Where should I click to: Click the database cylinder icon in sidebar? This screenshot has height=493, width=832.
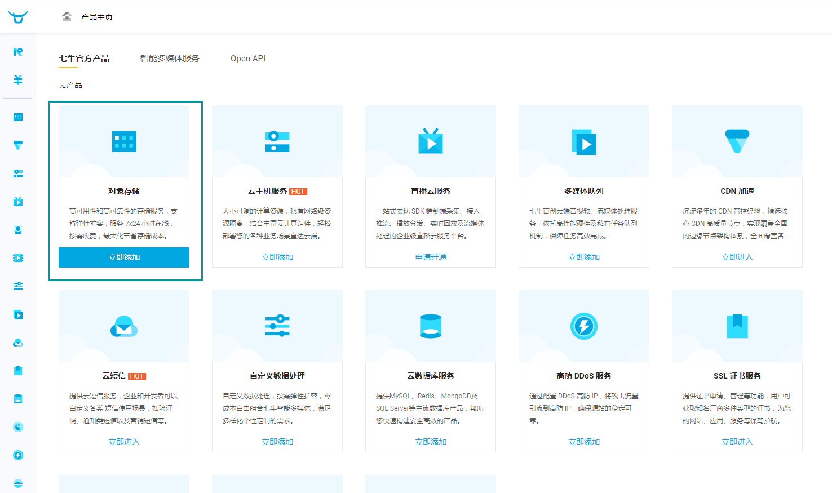18,399
